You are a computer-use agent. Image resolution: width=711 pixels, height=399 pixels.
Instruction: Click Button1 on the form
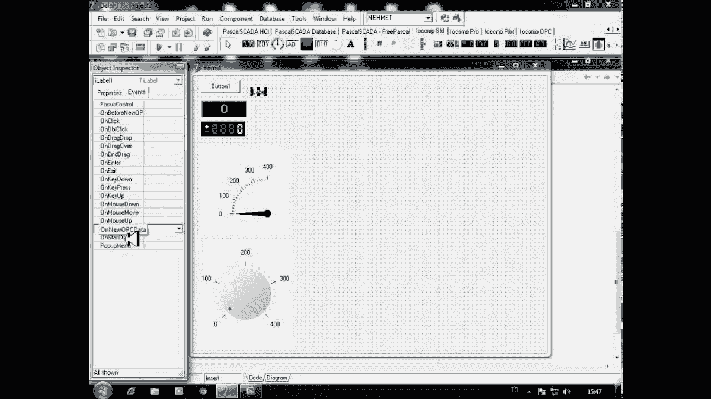pos(220,86)
